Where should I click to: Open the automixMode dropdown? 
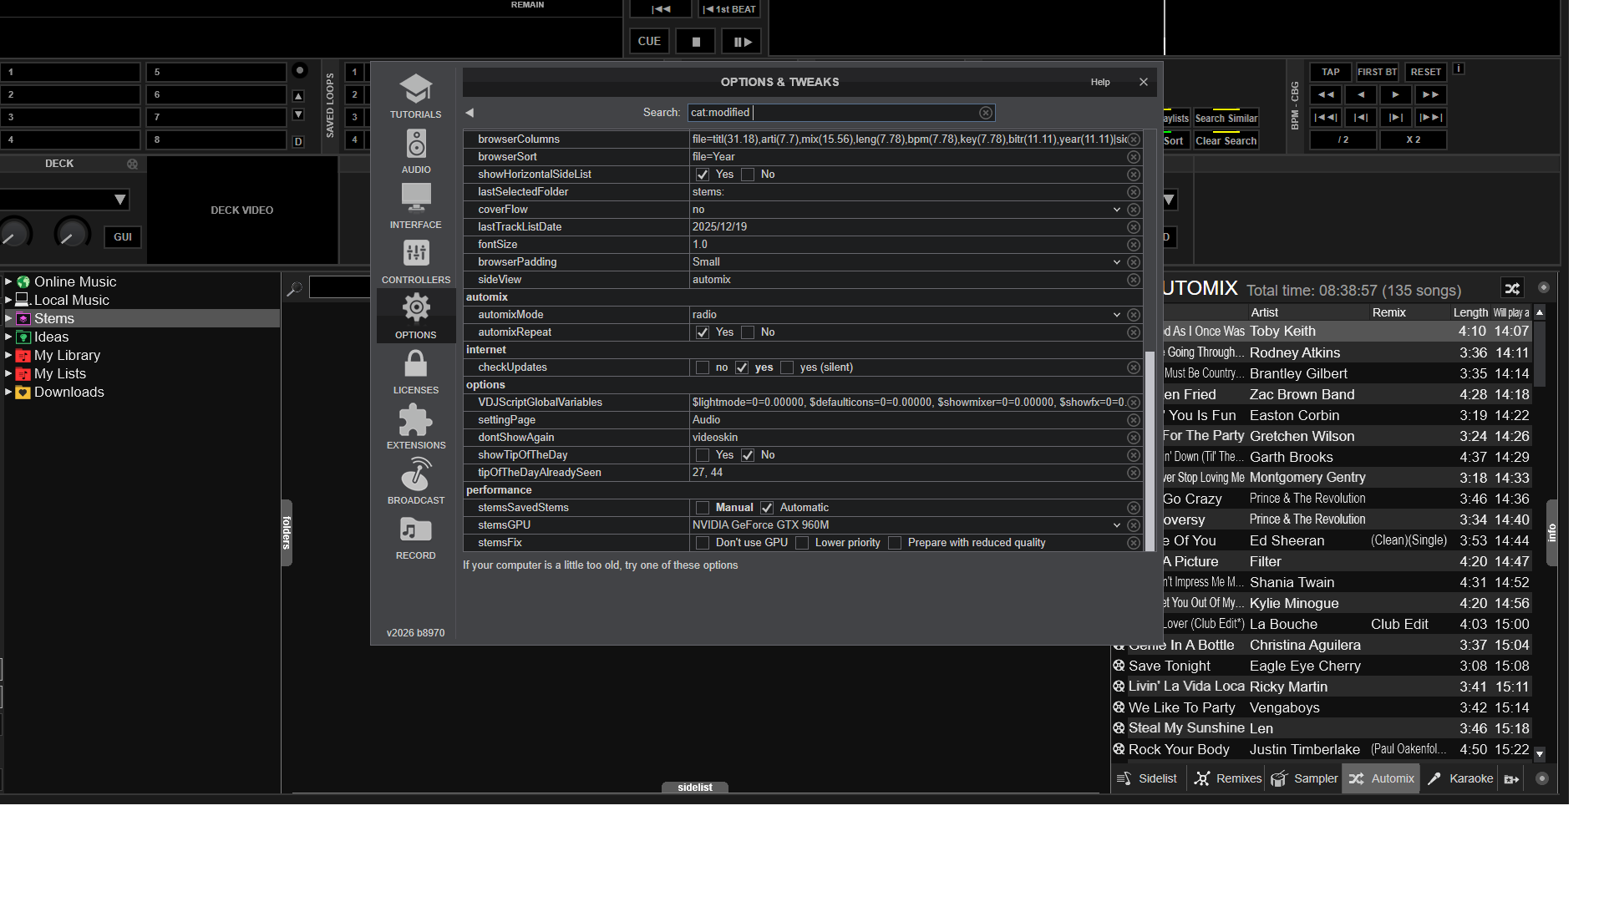click(x=1116, y=315)
